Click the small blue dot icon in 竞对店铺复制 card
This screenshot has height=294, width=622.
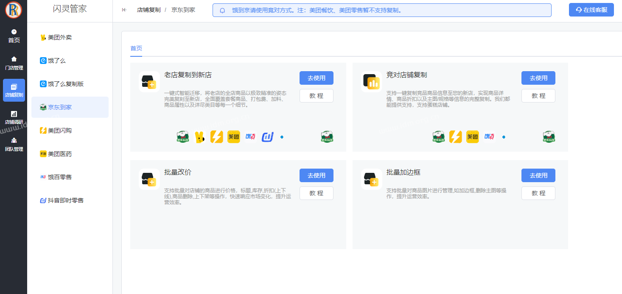pos(504,137)
